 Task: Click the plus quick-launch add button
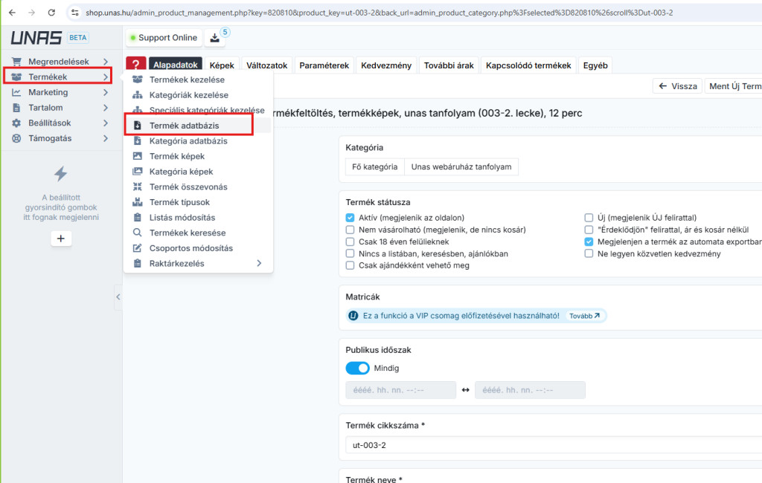(x=60, y=239)
